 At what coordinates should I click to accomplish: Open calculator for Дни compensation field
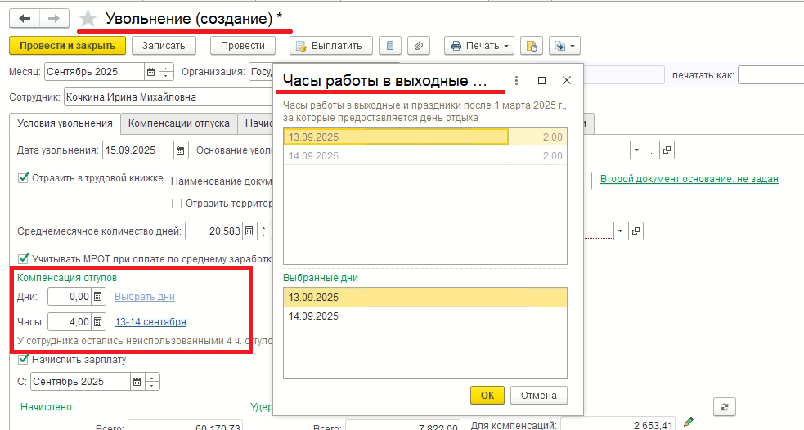coord(98,296)
